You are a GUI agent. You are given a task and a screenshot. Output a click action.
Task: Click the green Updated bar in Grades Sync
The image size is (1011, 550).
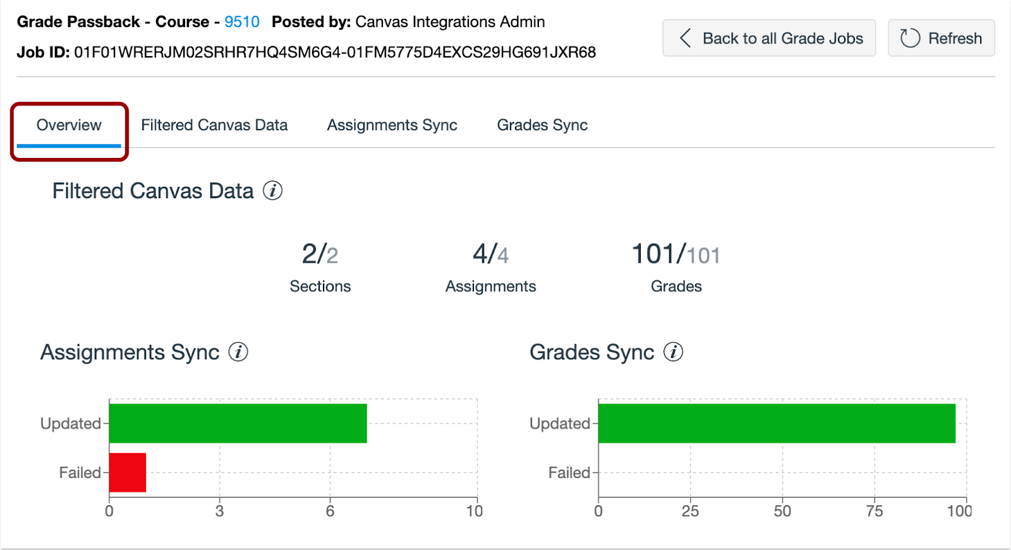click(x=777, y=423)
